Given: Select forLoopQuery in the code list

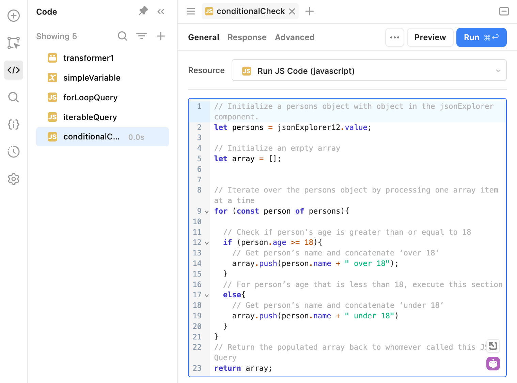Looking at the screenshot, I should pyautogui.click(x=103, y=97).
